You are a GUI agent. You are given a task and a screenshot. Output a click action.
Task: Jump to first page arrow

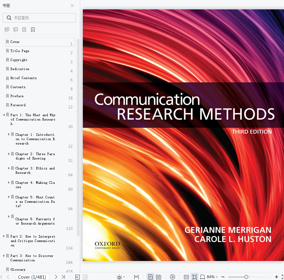tap(2, 277)
